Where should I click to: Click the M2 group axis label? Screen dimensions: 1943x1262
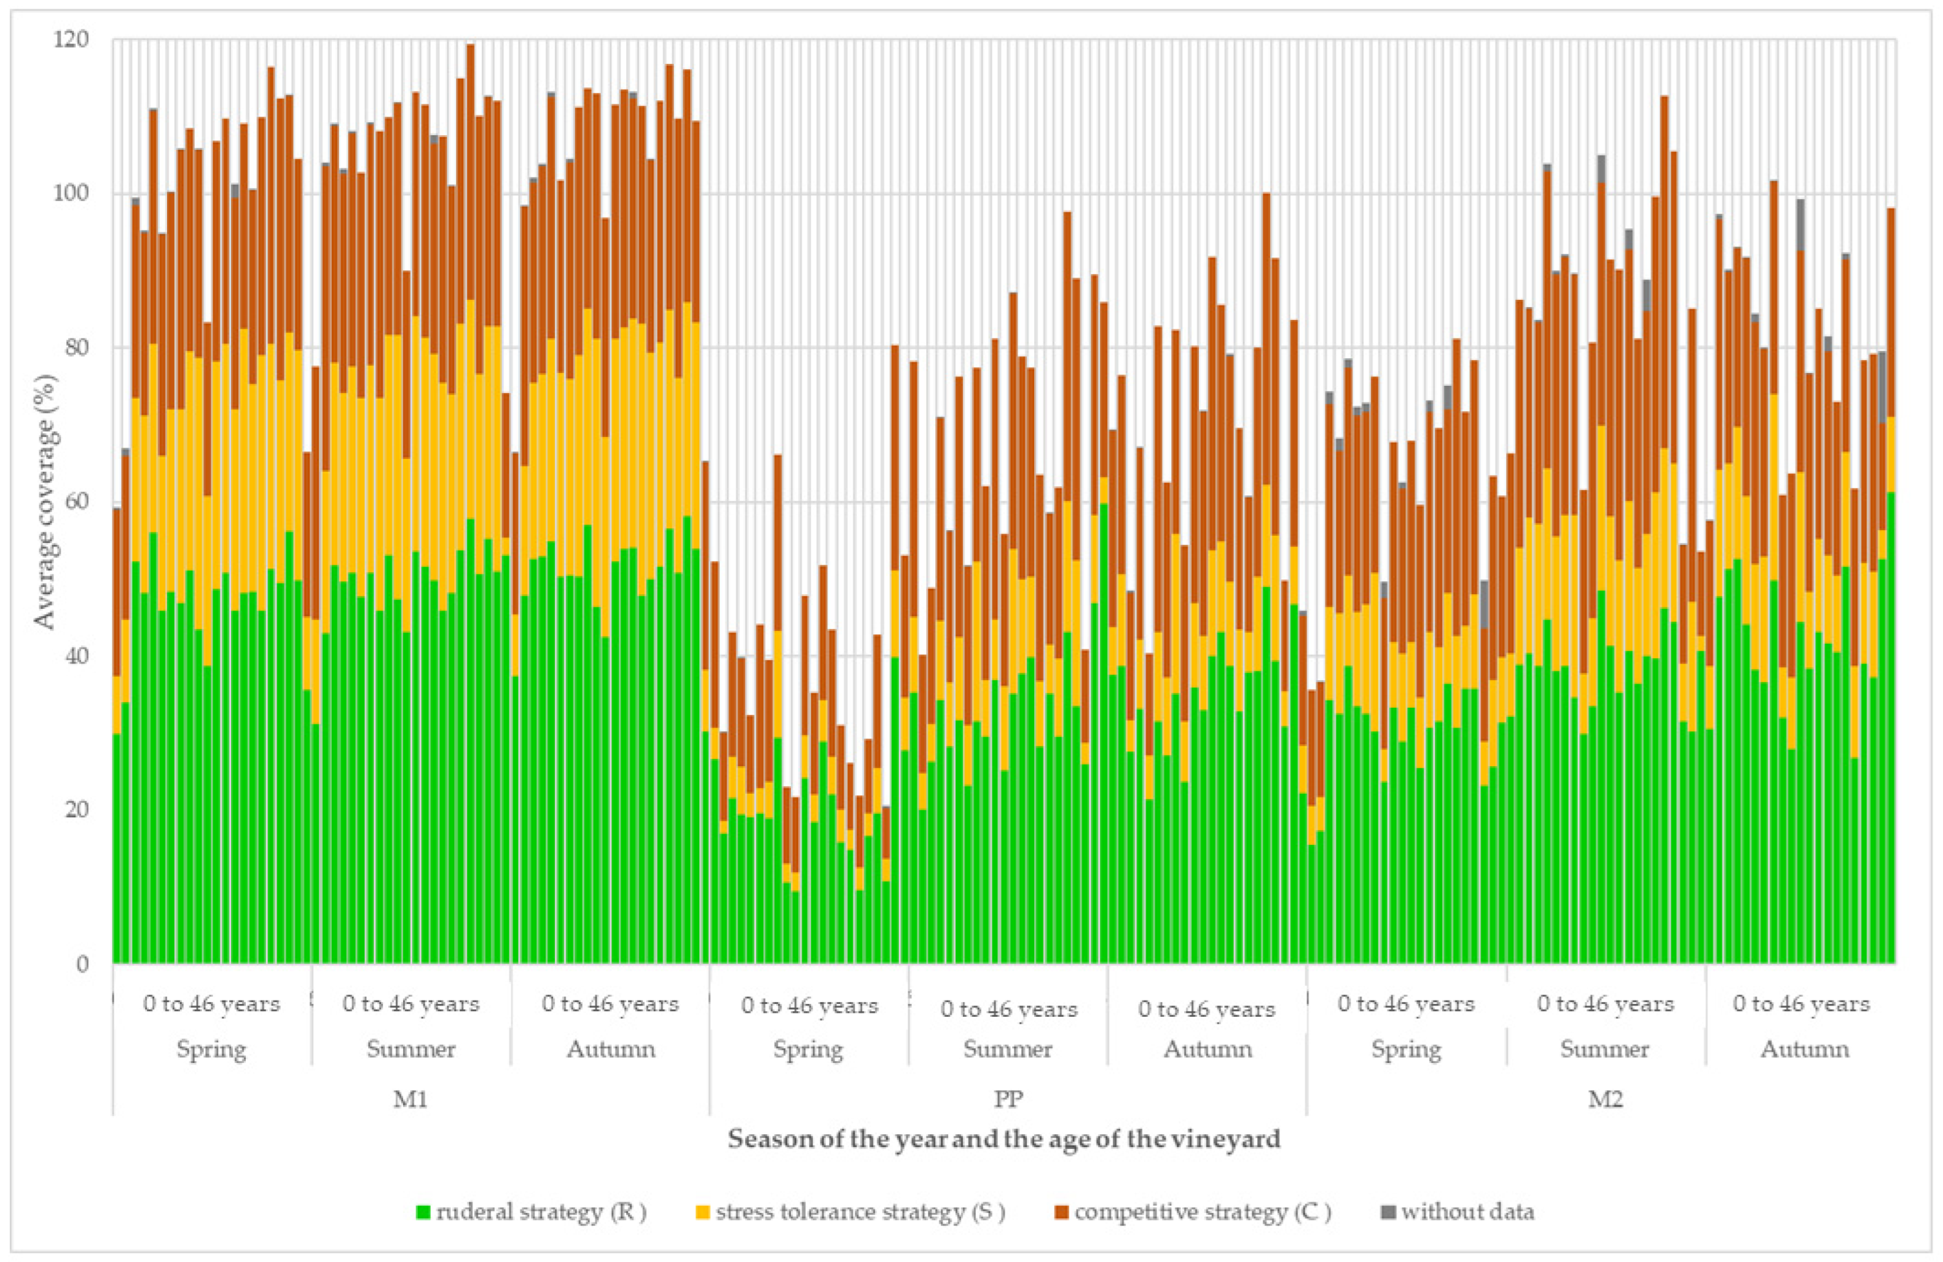pos(1605,1100)
